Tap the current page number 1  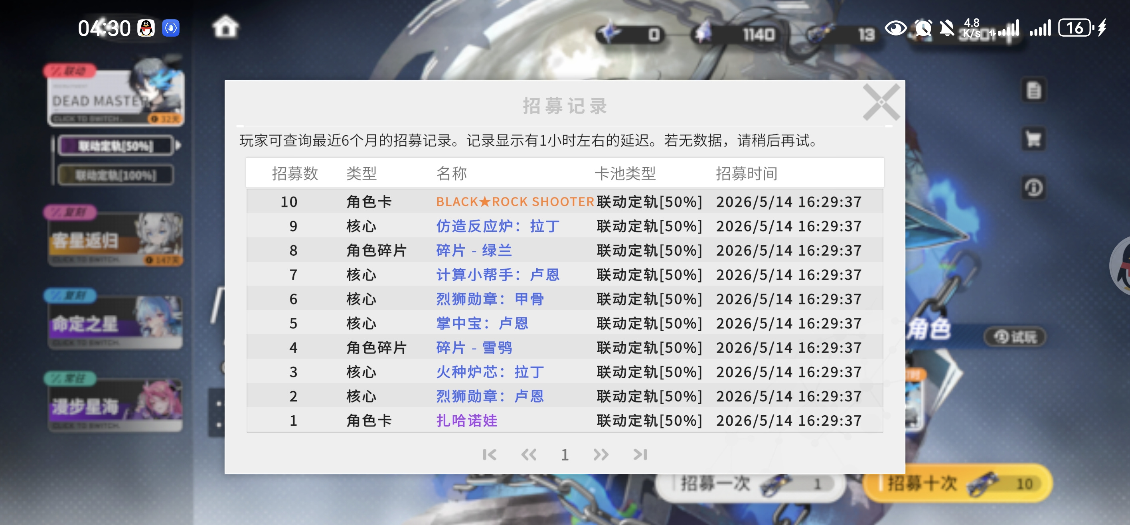(x=565, y=455)
